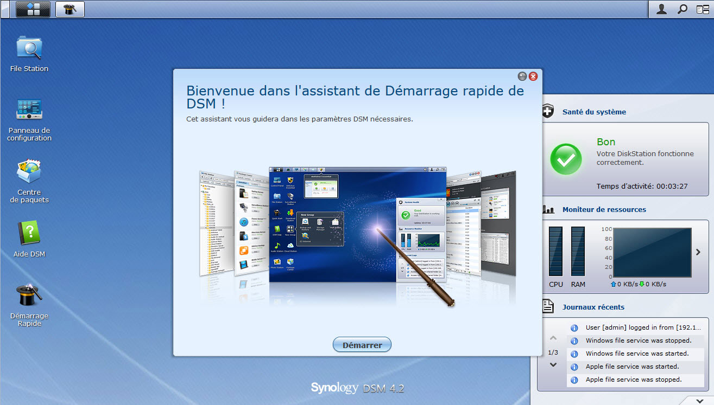Select the Quick Start taskbar wizard hat

[x=70, y=9]
